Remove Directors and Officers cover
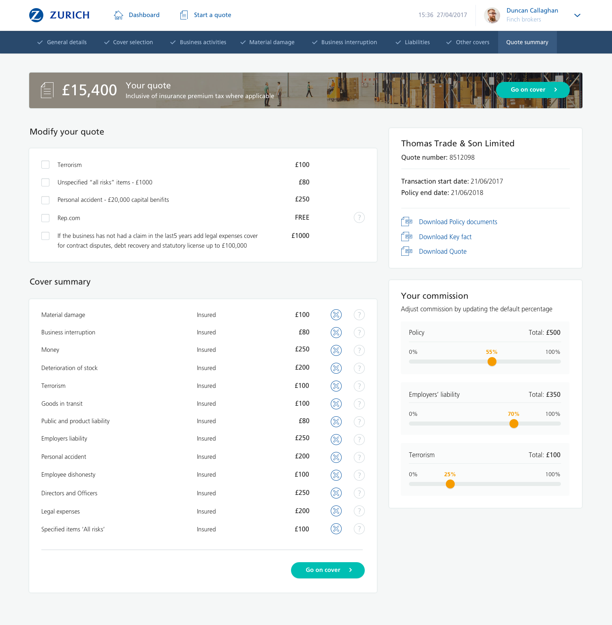 coord(336,493)
